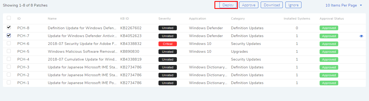Screen dimensions: 369x101
Task: Click installed systems count 0 for PCH-8
Action: pos(297,28)
